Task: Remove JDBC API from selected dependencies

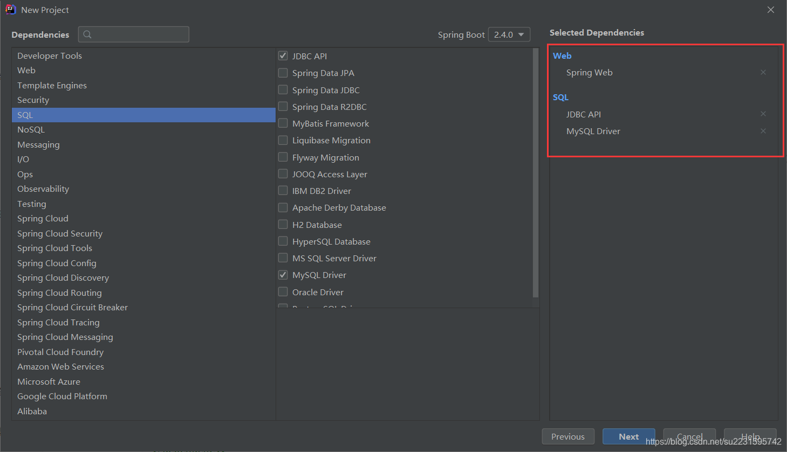Action: click(x=763, y=114)
